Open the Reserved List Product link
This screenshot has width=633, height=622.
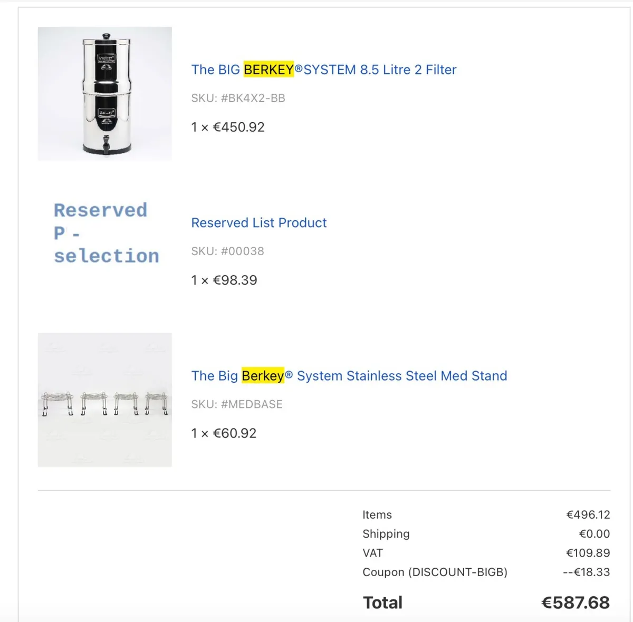click(259, 222)
